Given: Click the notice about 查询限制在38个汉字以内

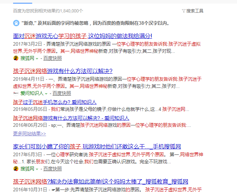Looking at the screenshot, I should click(96, 23).
